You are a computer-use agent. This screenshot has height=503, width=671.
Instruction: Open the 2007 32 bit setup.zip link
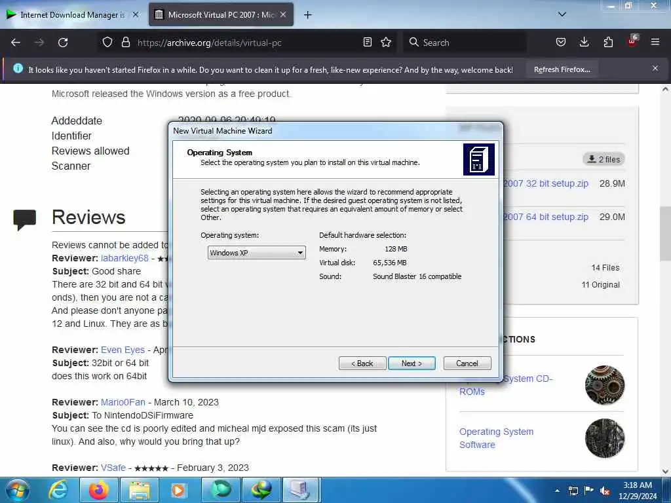click(546, 183)
